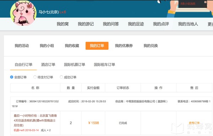The image size is (213, 136).
Task: Select the 待支付订单 radio button
Action: click(35, 77)
